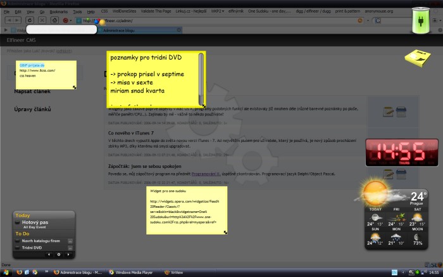This screenshot has width=443, height=277.
Task: Open the Go menu
Action: pos(42,11)
